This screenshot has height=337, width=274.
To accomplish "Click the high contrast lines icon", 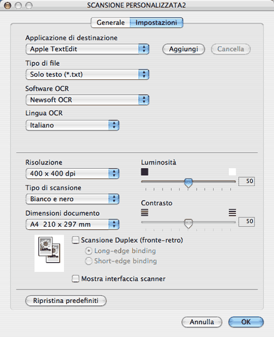I will [233, 213].
